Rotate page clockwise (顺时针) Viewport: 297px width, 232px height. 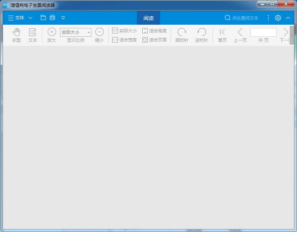(x=182, y=35)
